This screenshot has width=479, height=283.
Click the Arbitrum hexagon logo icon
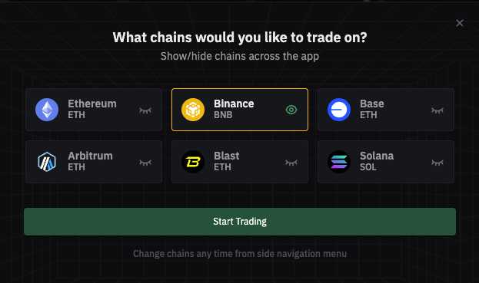pyautogui.click(x=47, y=162)
